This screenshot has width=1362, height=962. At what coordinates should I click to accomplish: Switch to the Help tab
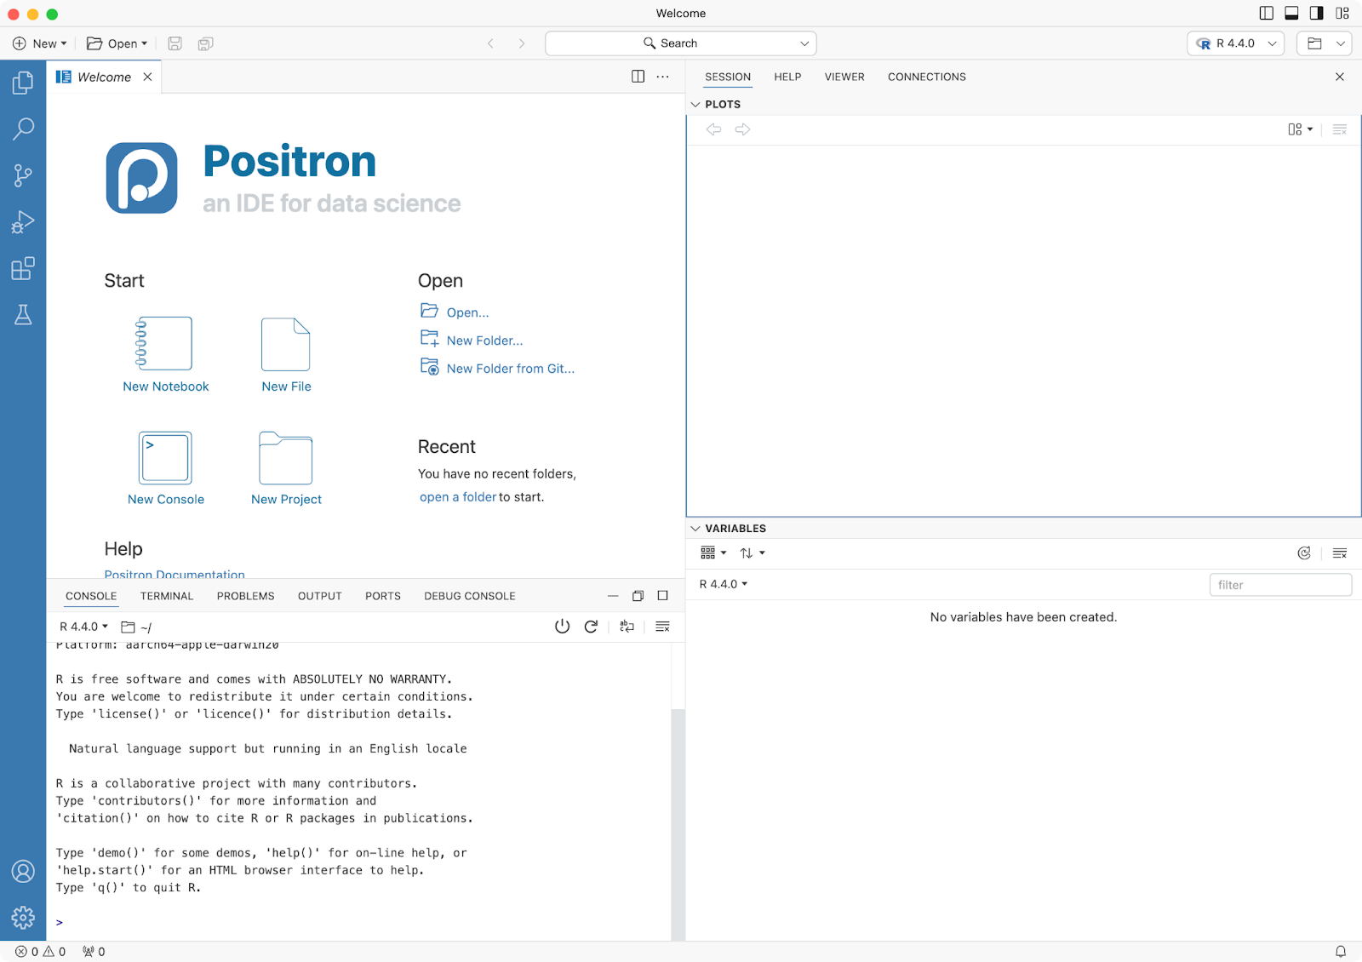pyautogui.click(x=787, y=77)
